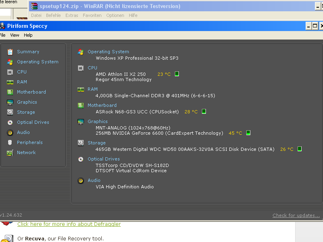
Task: Open the Optionen menu in WinRAR
Action: pos(115,15)
